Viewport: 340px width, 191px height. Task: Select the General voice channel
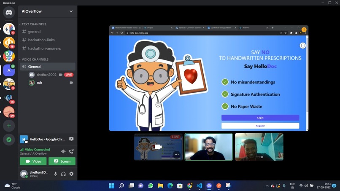[48, 67]
